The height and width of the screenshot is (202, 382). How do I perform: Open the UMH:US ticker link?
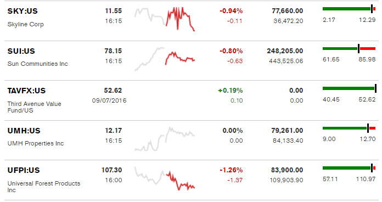coord(24,131)
